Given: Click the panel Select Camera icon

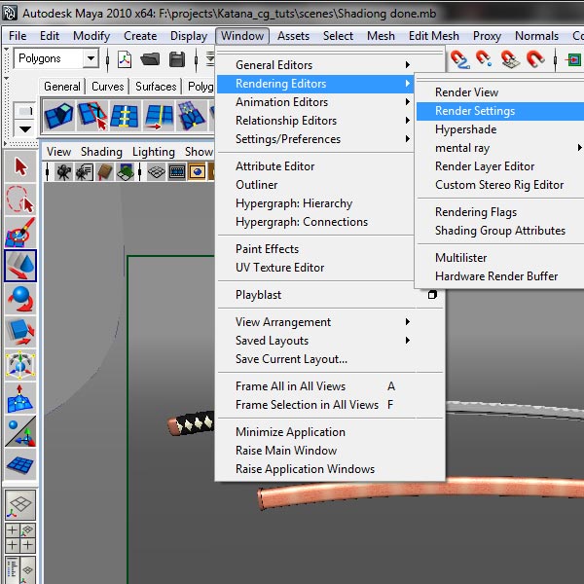Looking at the screenshot, I should 64,172.
